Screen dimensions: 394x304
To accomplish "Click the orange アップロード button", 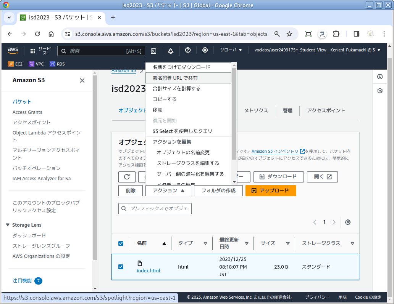I will 270,190.
